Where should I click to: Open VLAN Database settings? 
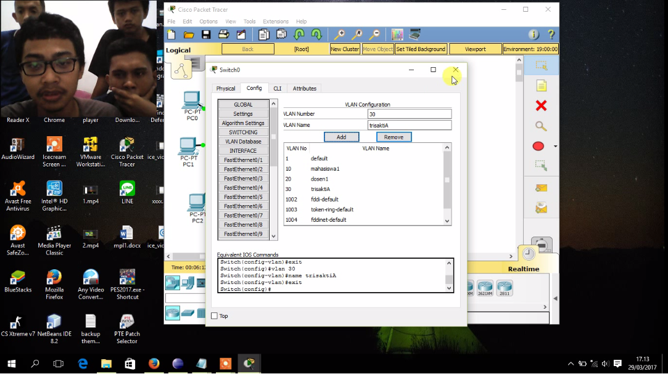[x=243, y=141]
